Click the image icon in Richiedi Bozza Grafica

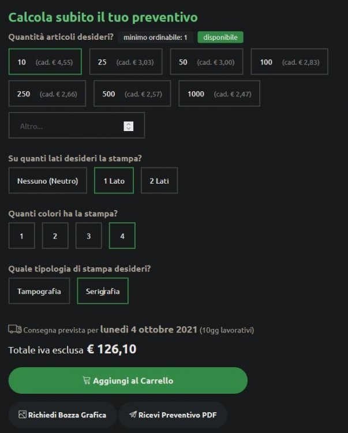[23, 415]
